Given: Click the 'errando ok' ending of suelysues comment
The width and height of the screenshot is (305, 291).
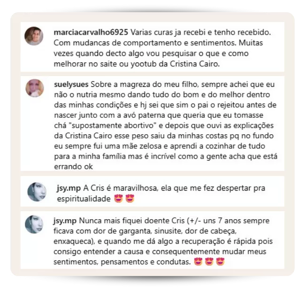Looking at the screenshot, I should coord(73,167).
